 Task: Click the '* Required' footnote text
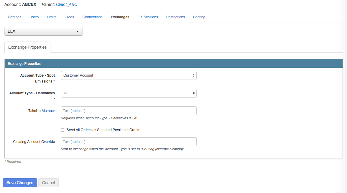click(13, 161)
